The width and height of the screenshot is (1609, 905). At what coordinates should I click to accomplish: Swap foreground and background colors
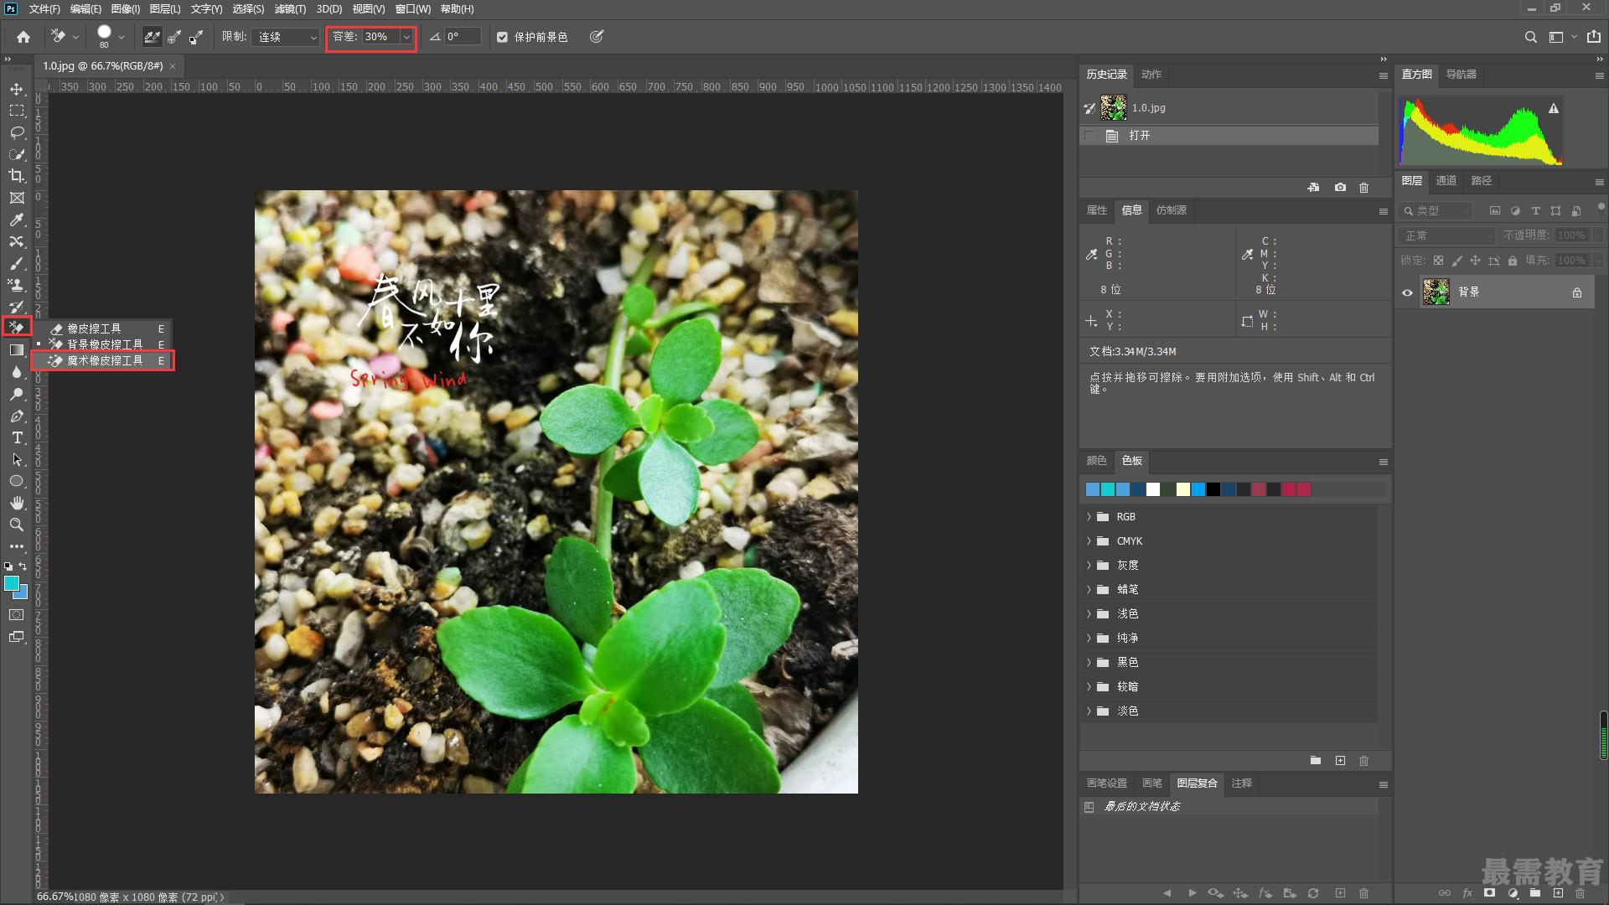pos(23,566)
